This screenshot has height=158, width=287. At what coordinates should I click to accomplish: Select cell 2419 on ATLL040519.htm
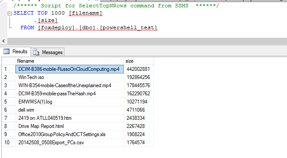pyautogui.click(x=69, y=118)
